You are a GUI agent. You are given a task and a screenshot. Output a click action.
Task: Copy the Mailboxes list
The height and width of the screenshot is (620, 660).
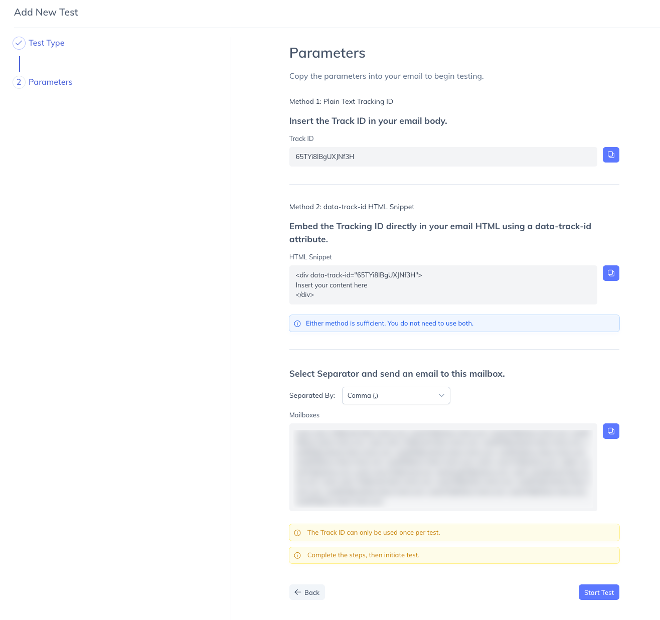pyautogui.click(x=611, y=431)
